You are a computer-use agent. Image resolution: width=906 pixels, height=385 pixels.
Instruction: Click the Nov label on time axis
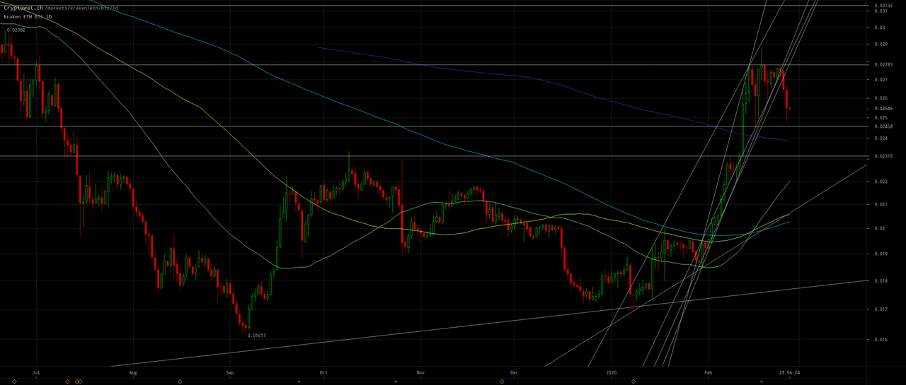pos(420,372)
